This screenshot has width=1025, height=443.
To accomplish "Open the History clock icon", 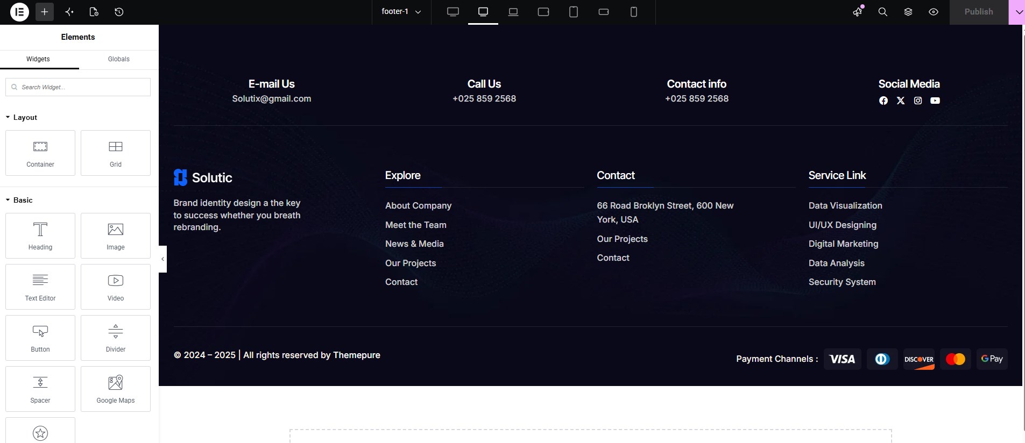I will pyautogui.click(x=119, y=12).
